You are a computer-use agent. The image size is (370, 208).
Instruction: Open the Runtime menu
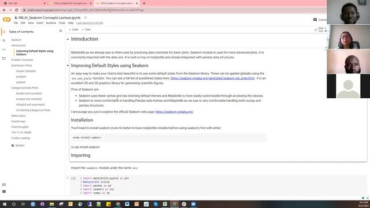51,23
